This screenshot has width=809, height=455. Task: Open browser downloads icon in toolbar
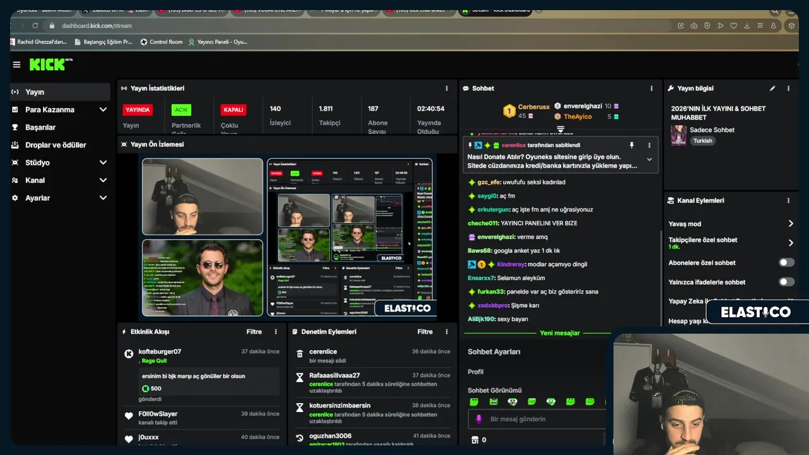(747, 25)
